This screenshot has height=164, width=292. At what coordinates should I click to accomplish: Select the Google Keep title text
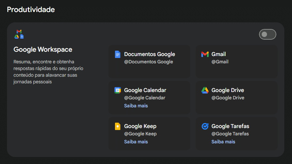tap(140, 126)
